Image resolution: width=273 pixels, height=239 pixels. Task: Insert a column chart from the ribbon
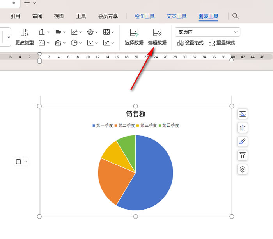pos(42,32)
